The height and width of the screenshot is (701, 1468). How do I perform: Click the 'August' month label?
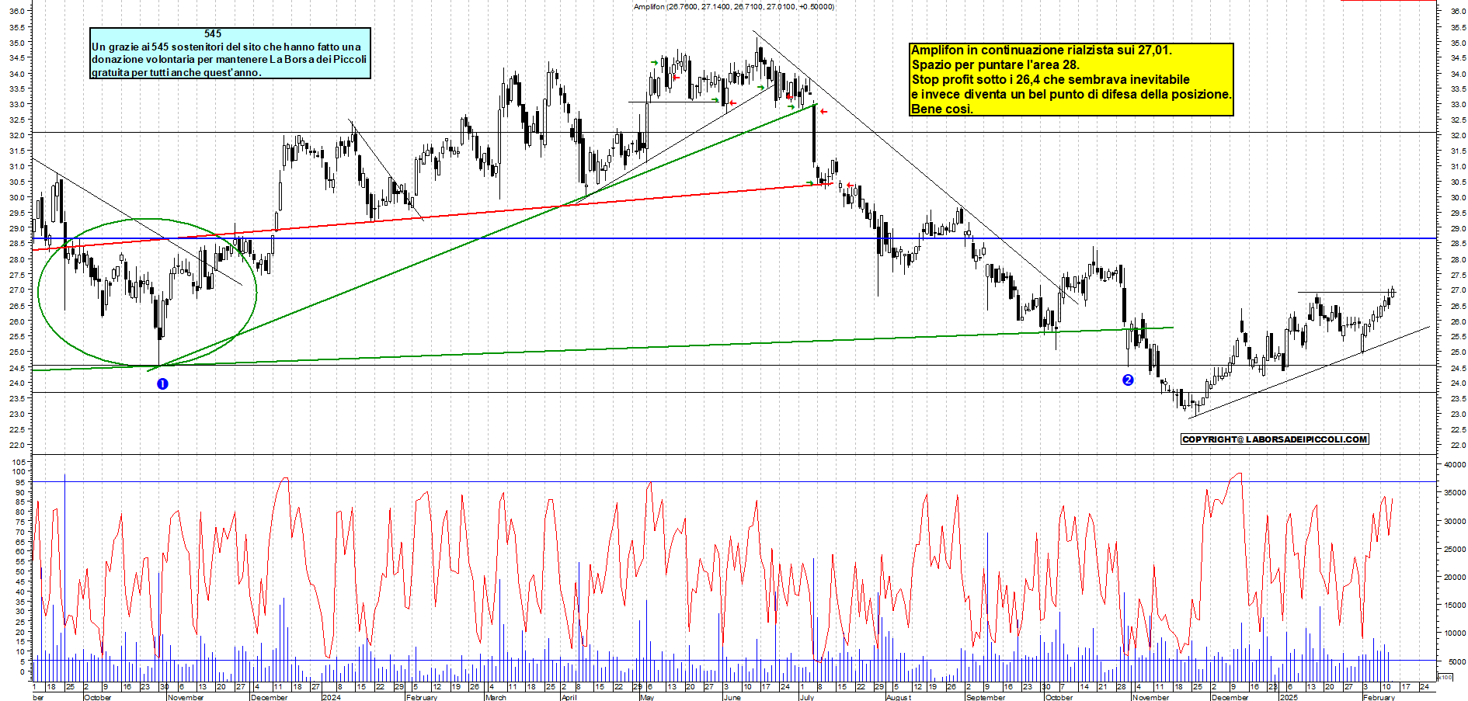(x=899, y=697)
